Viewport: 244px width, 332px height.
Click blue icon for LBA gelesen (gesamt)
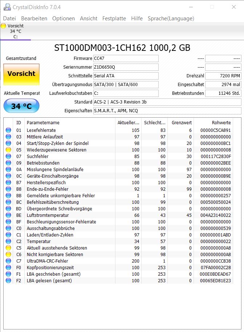[8, 280]
